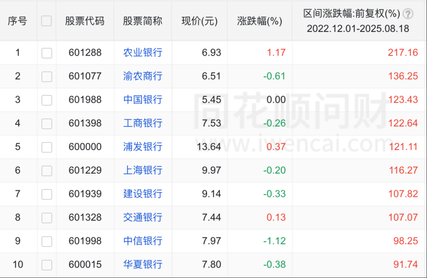
Task: Click the price cell 6.93
Action: 212,53
